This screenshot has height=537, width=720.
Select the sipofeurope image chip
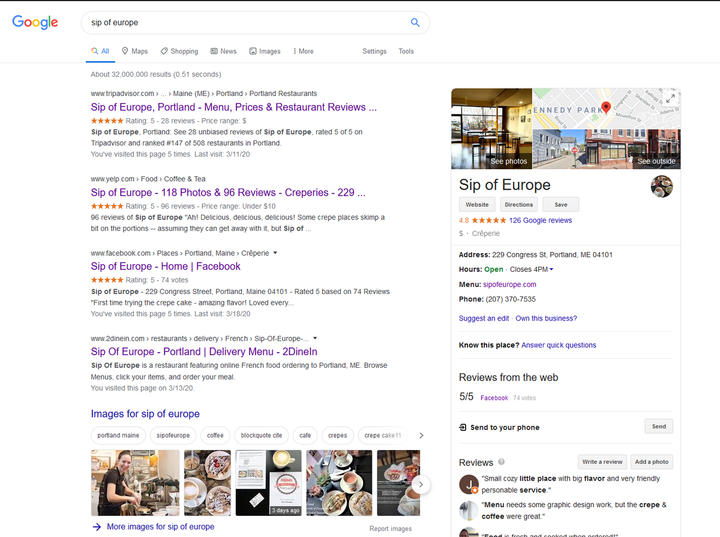click(173, 435)
